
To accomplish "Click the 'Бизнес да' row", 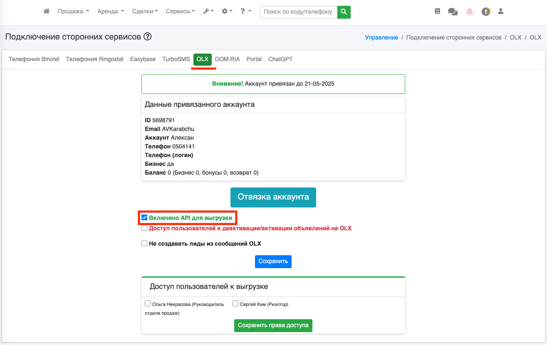I will pyautogui.click(x=159, y=164).
